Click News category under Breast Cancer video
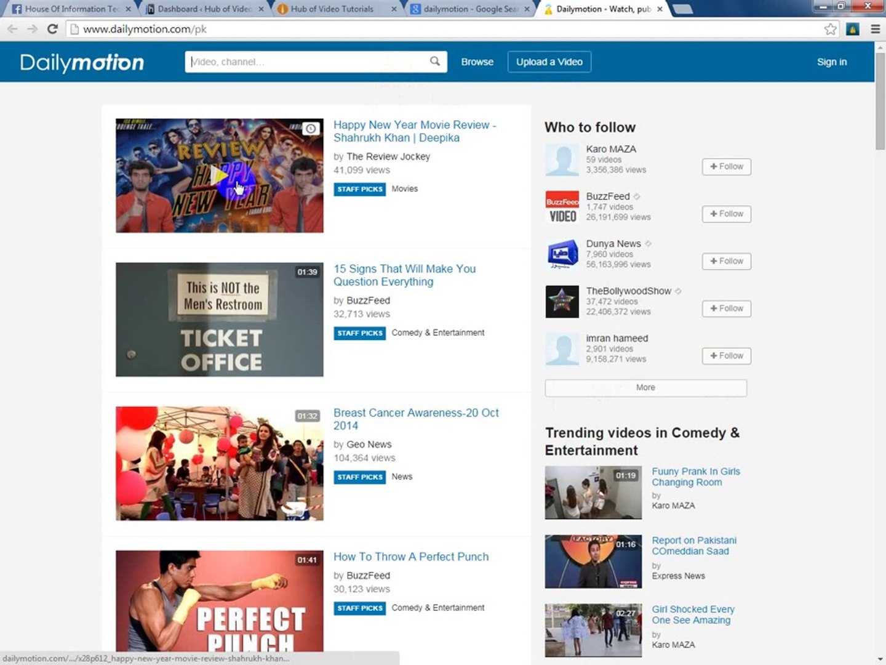 (402, 477)
